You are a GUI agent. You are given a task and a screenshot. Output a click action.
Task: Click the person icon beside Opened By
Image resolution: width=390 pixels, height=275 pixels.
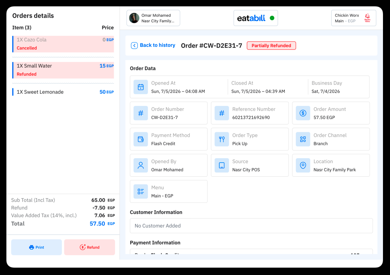(141, 165)
